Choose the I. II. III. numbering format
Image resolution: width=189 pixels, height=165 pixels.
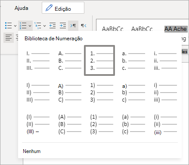[38, 61]
